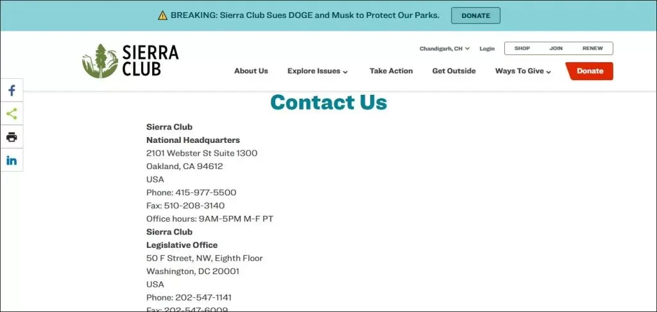The image size is (657, 312).
Task: Open Get Outside section
Action: tap(454, 71)
